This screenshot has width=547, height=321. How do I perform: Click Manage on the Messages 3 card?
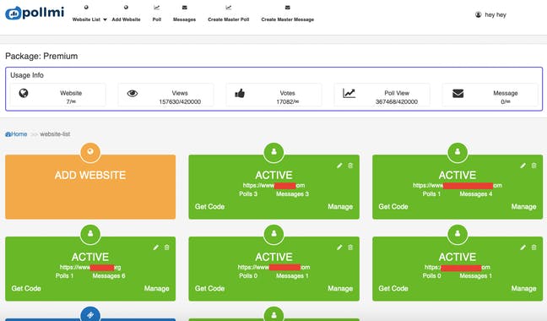coord(340,207)
